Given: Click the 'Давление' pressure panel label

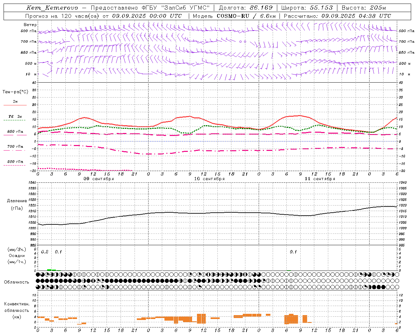Looking at the screenshot, I should tap(17, 201).
